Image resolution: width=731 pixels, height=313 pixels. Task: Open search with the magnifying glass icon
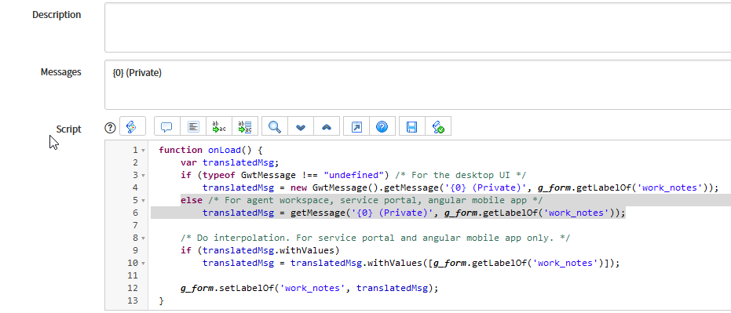(x=275, y=126)
